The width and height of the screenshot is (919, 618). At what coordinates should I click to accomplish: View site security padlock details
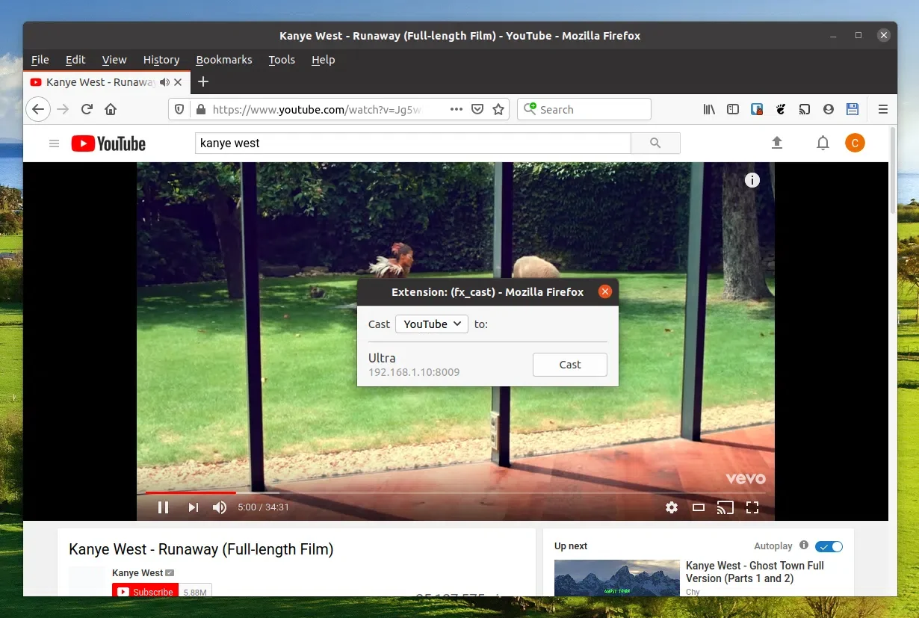tap(199, 109)
